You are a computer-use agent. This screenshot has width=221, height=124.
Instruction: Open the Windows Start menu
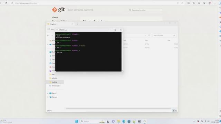pos(77,121)
